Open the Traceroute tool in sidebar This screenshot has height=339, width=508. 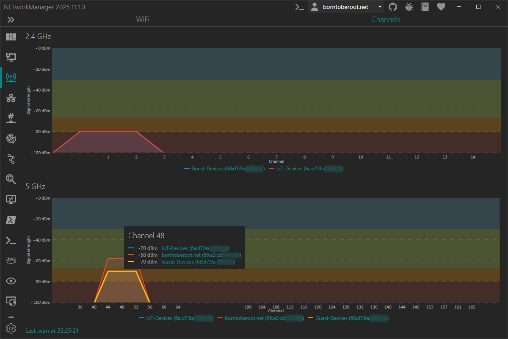(11, 159)
